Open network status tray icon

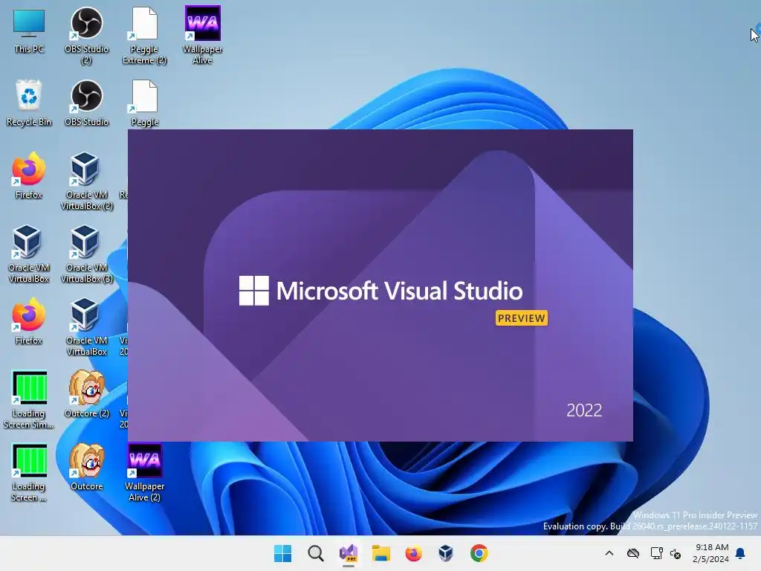point(656,553)
